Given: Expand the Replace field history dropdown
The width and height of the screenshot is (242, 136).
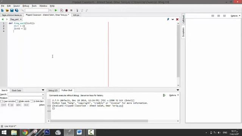Looking at the screenshot, I should [43, 98].
